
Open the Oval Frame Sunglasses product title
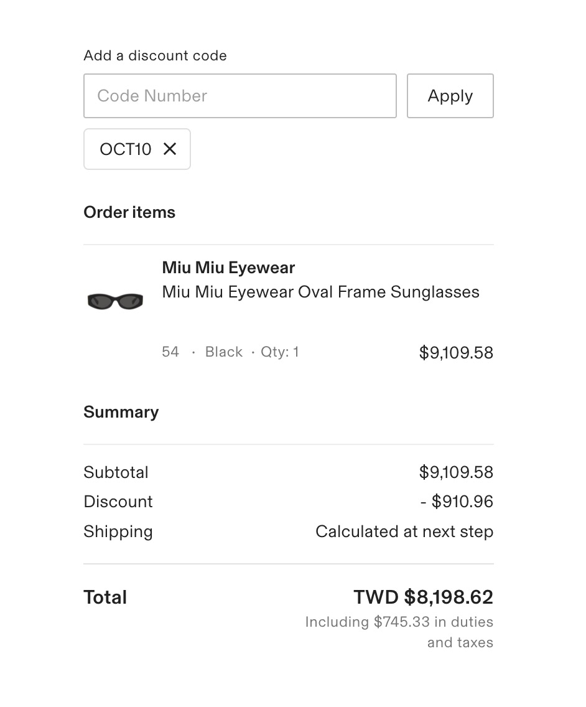(x=320, y=292)
